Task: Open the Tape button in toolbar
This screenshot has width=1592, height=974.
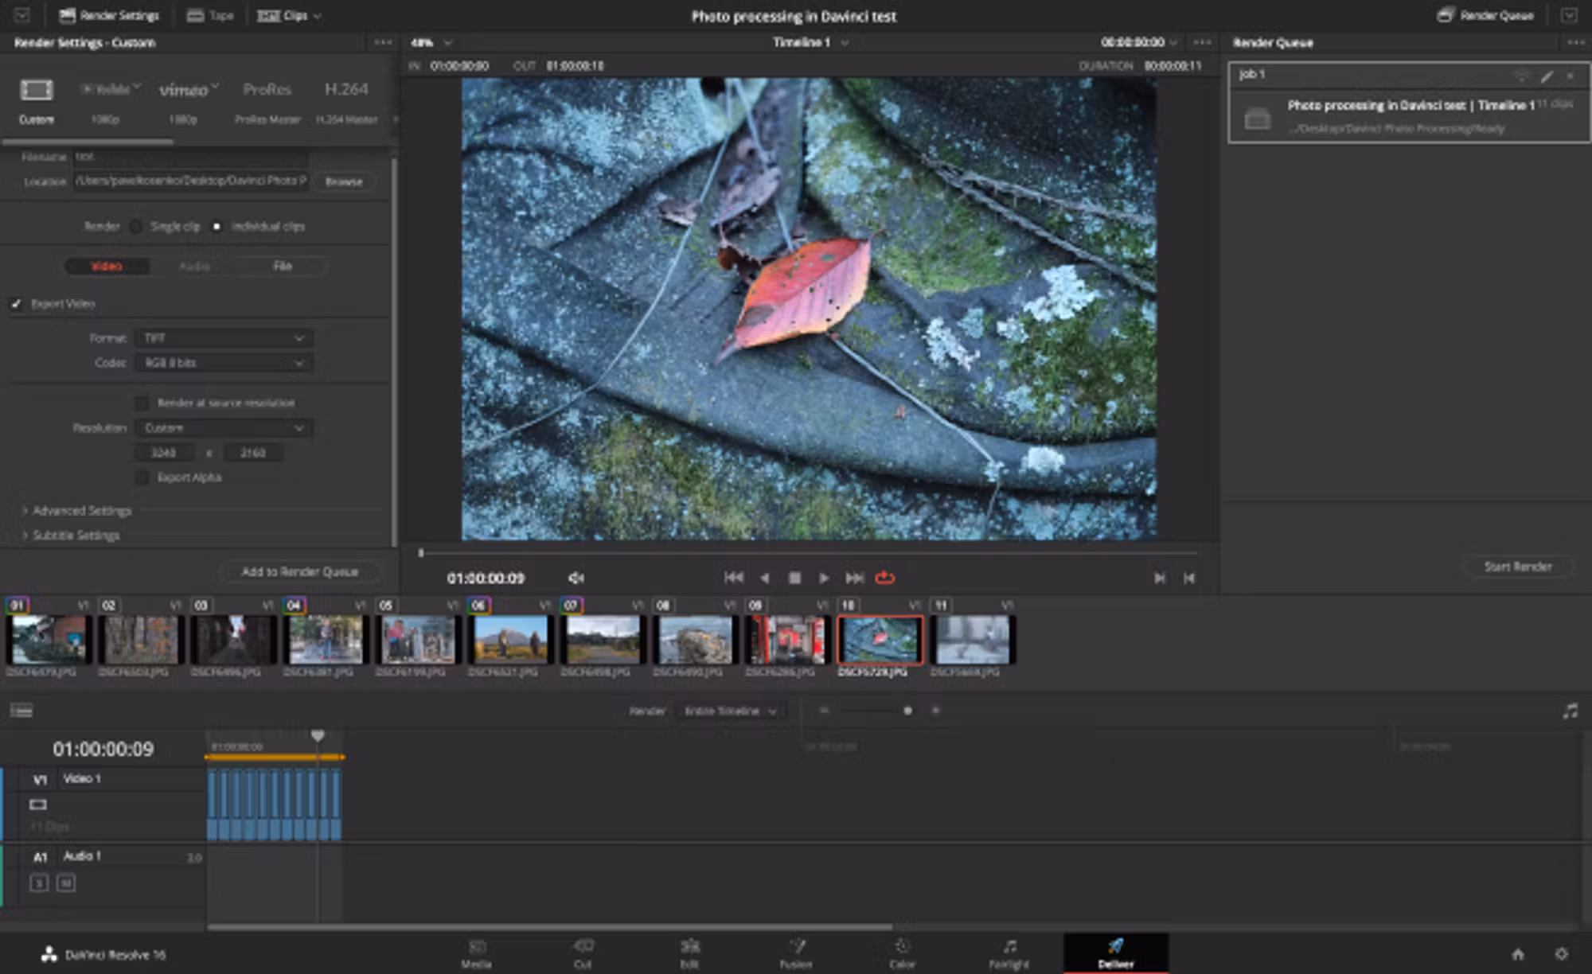Action: (x=210, y=15)
